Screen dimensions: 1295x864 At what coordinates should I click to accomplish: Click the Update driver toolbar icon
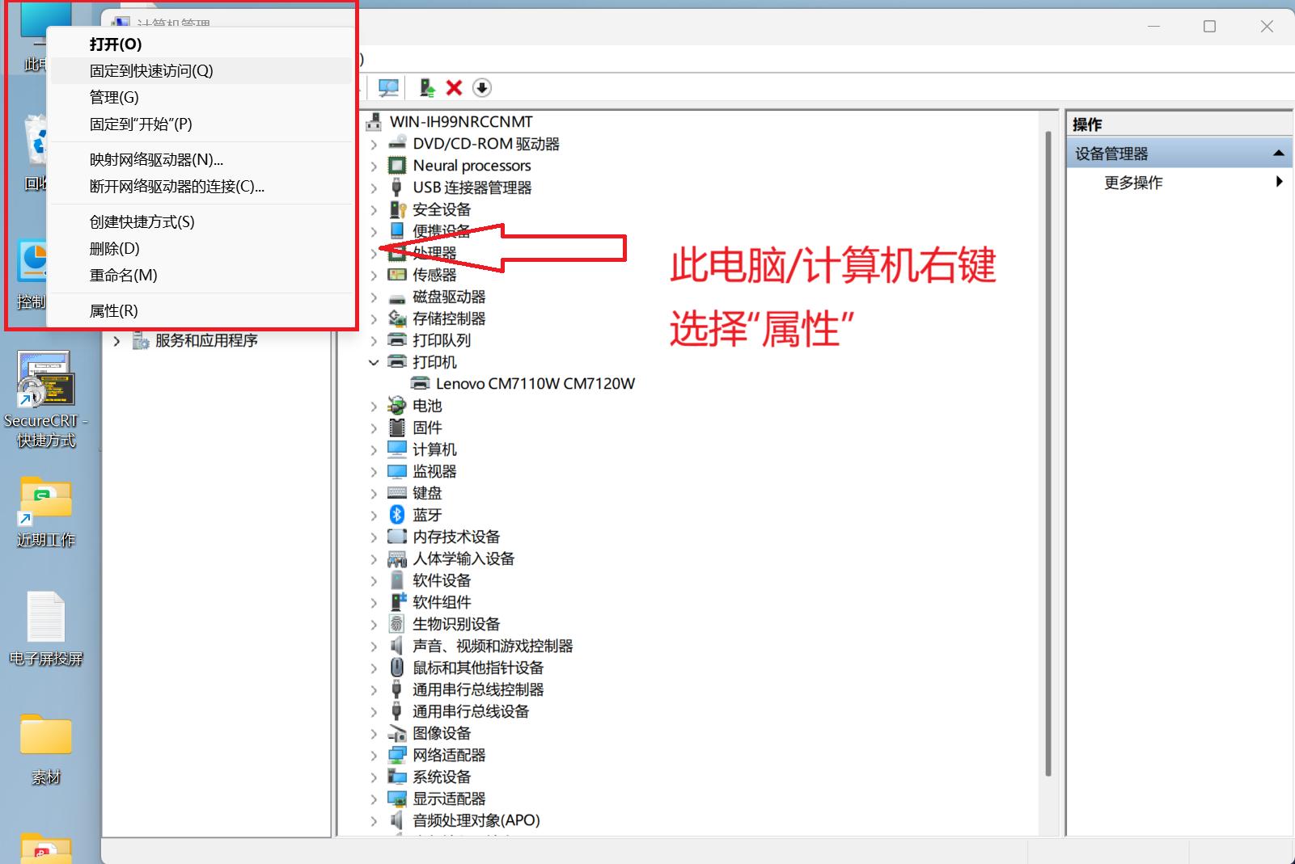(x=426, y=87)
